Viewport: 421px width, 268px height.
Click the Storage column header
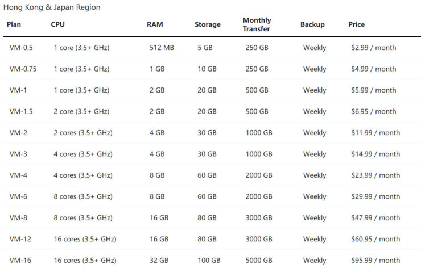(x=208, y=24)
